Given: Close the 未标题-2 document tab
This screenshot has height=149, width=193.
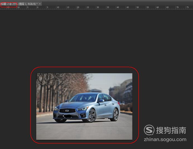Looking at the screenshot, I should pos(40,4).
